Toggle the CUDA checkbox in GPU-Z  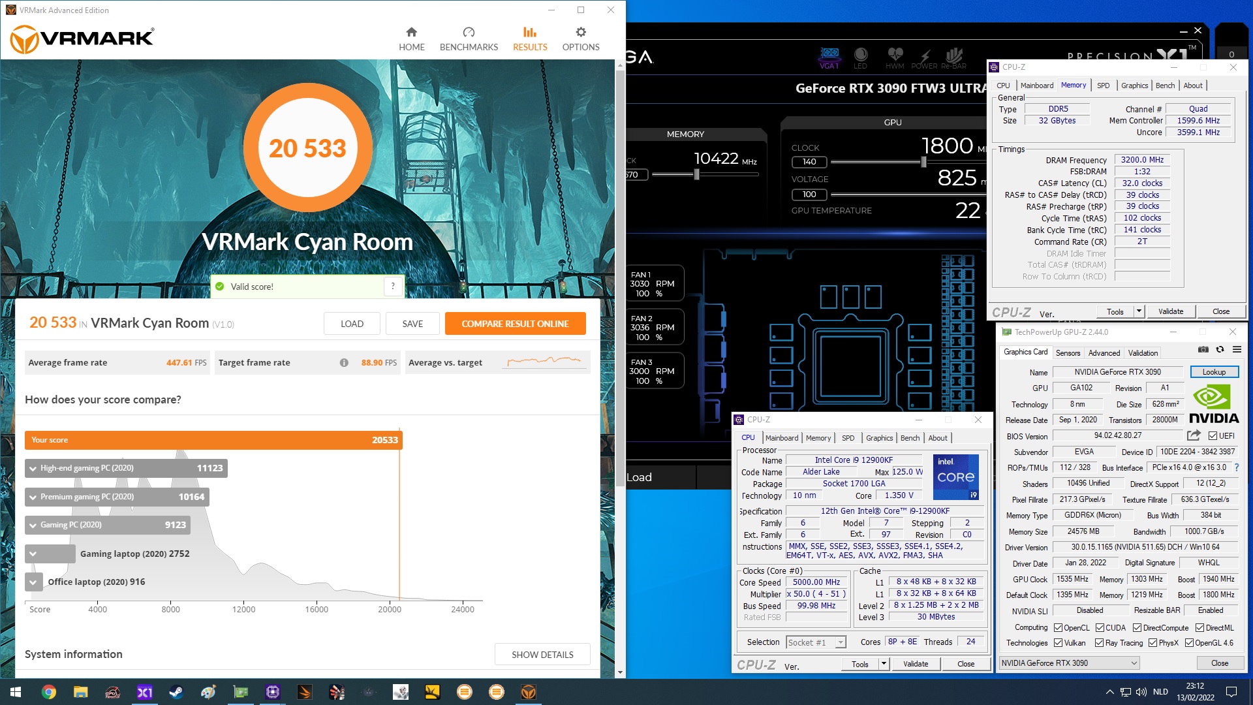tap(1100, 628)
